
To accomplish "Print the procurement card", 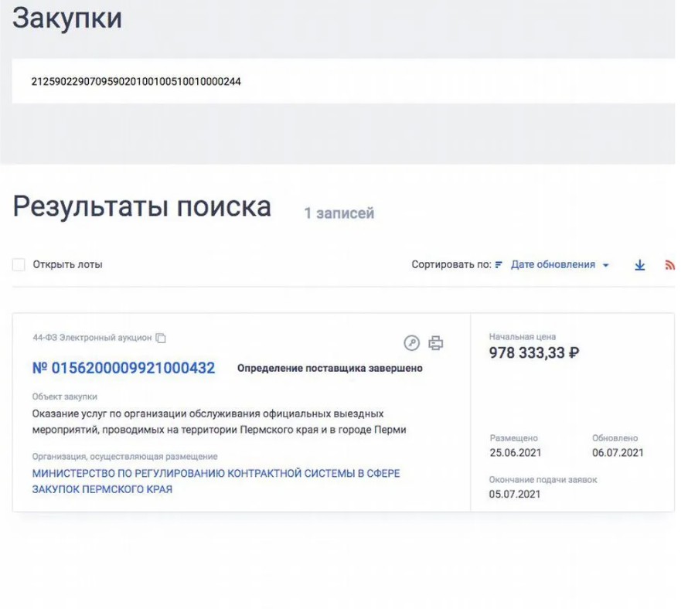I will pos(436,343).
